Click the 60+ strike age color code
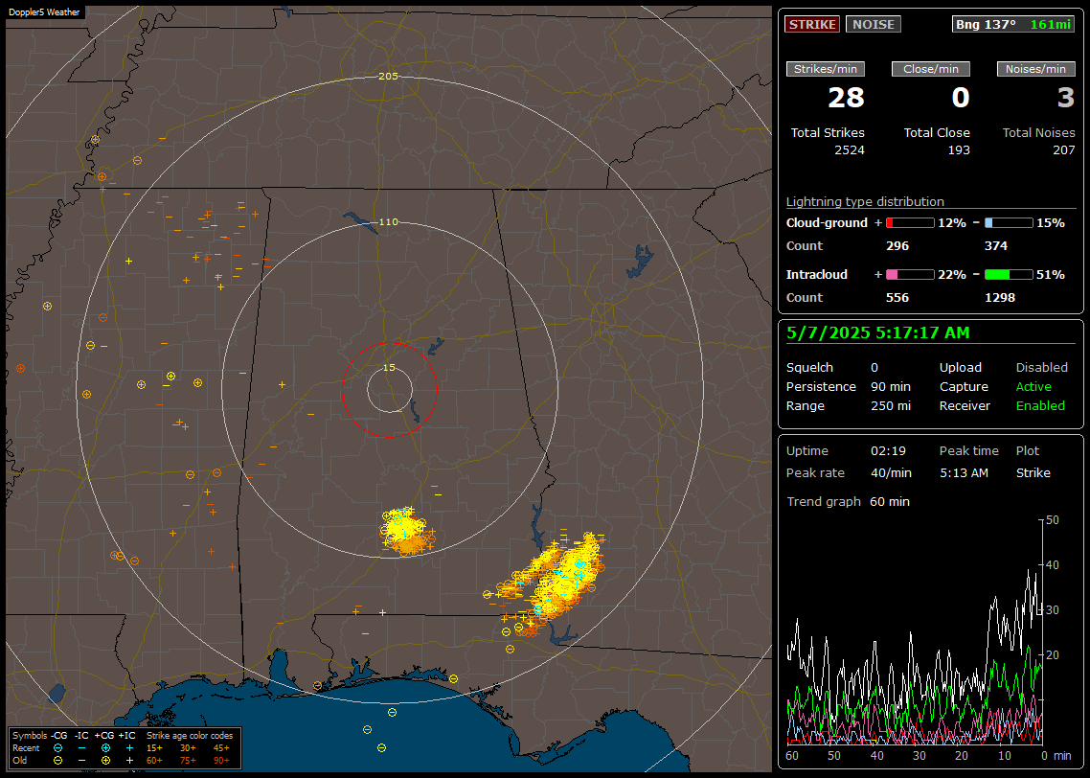 [x=154, y=761]
